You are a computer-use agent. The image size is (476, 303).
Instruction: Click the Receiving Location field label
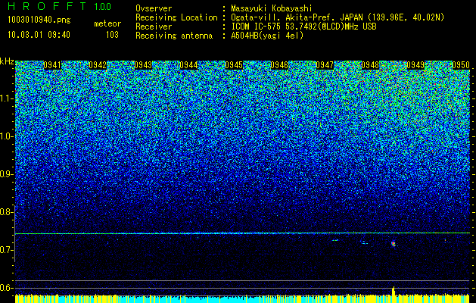(x=176, y=17)
